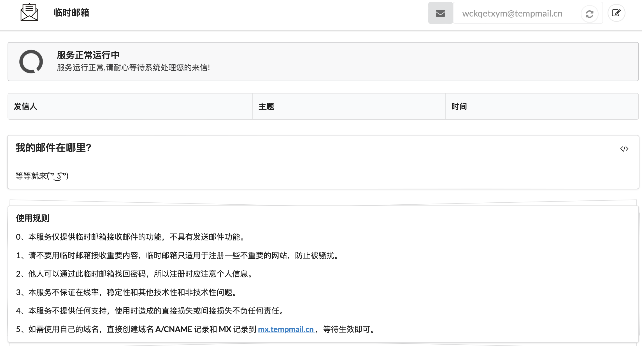Sort by the 发信人 column header
This screenshot has height=346, width=642.
tap(25, 106)
